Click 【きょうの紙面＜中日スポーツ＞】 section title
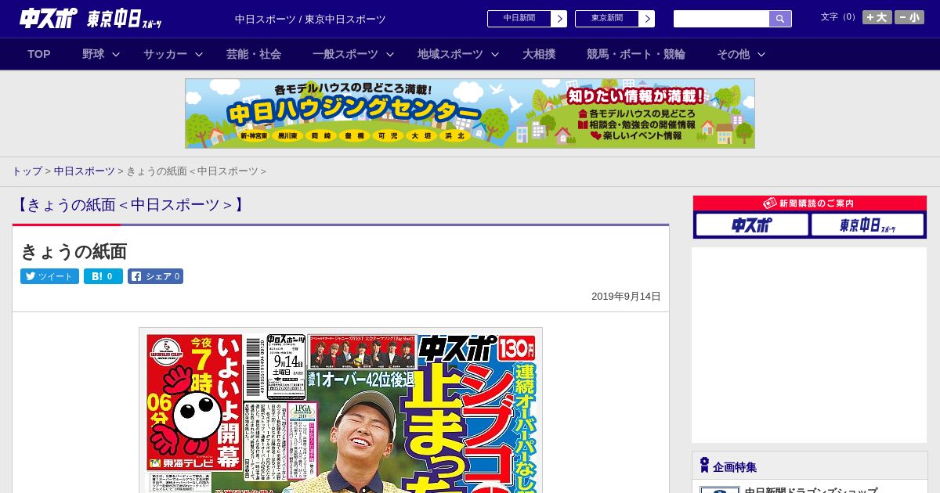This screenshot has height=493, width=940. pos(129,205)
